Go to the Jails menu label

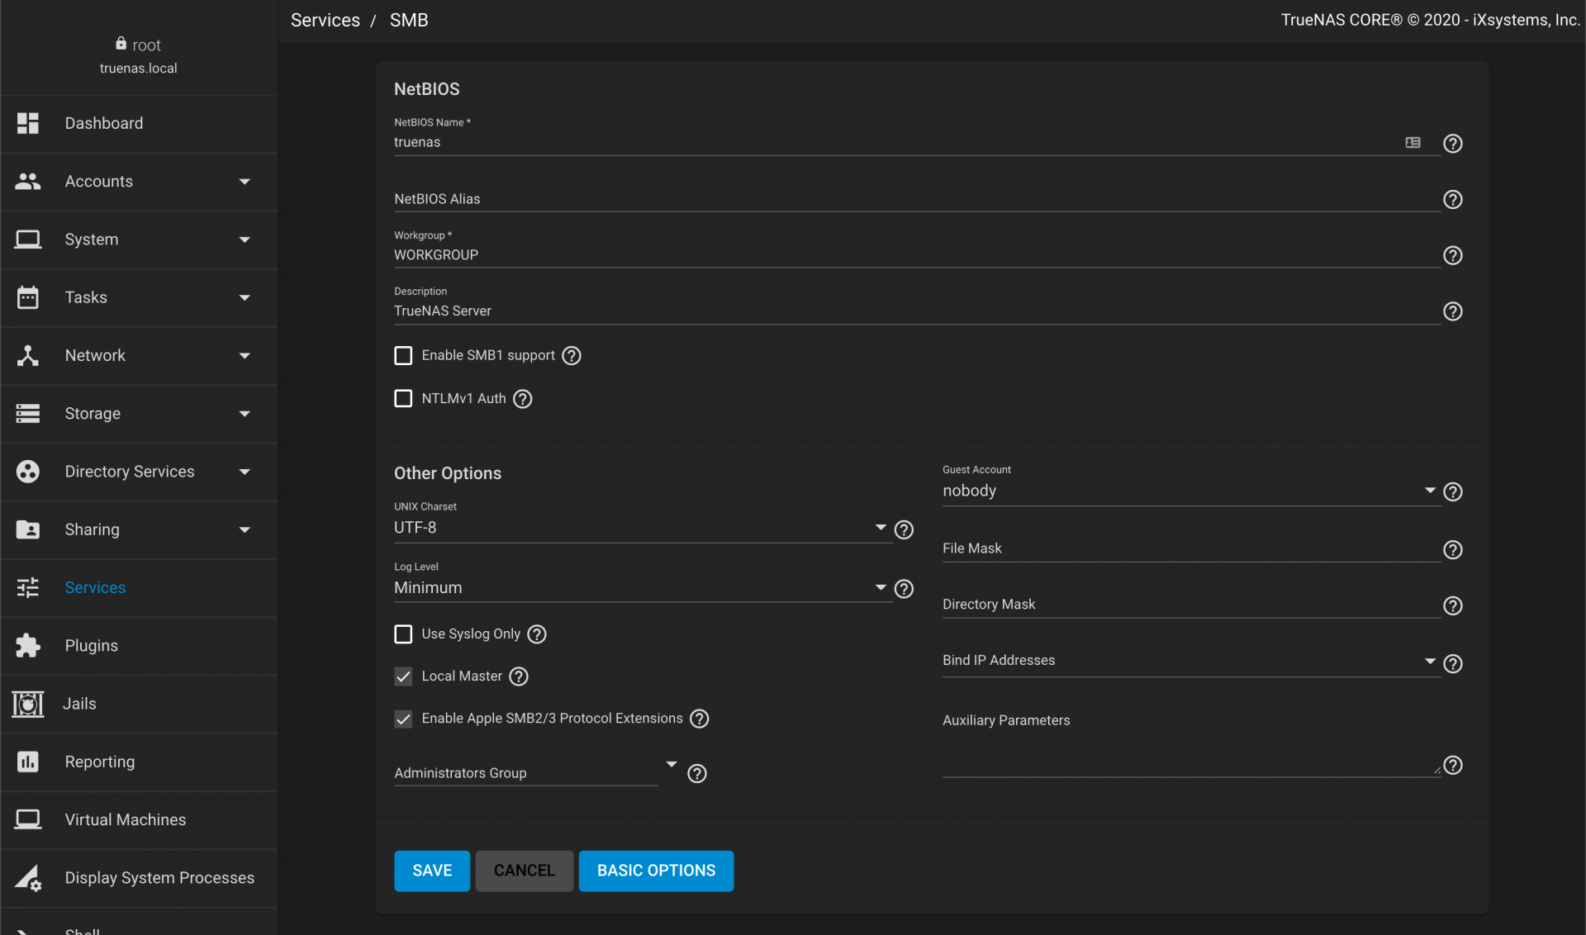tap(79, 704)
